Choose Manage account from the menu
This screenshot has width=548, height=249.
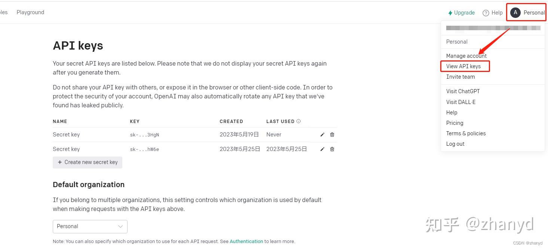tap(466, 56)
